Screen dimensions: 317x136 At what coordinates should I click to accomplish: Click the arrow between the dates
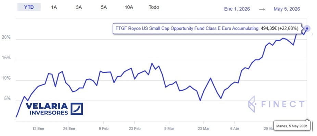[262, 9]
